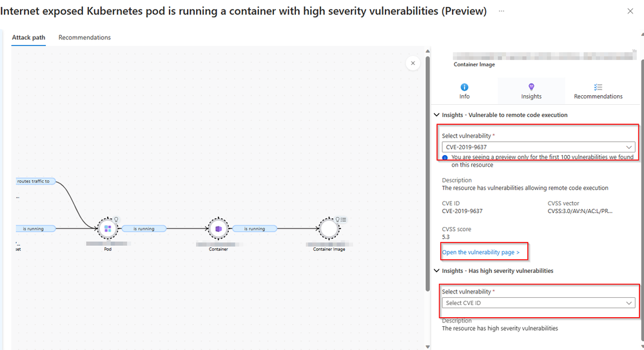Click the lightbulb insight badge on Pod node
Image resolution: width=644 pixels, height=350 pixels.
116,219
